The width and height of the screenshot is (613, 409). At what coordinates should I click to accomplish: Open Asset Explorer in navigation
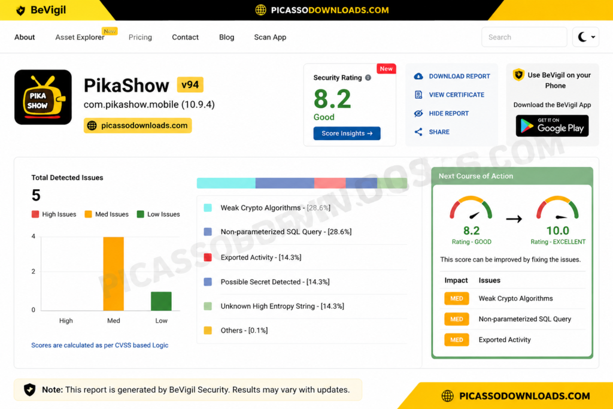pos(80,37)
